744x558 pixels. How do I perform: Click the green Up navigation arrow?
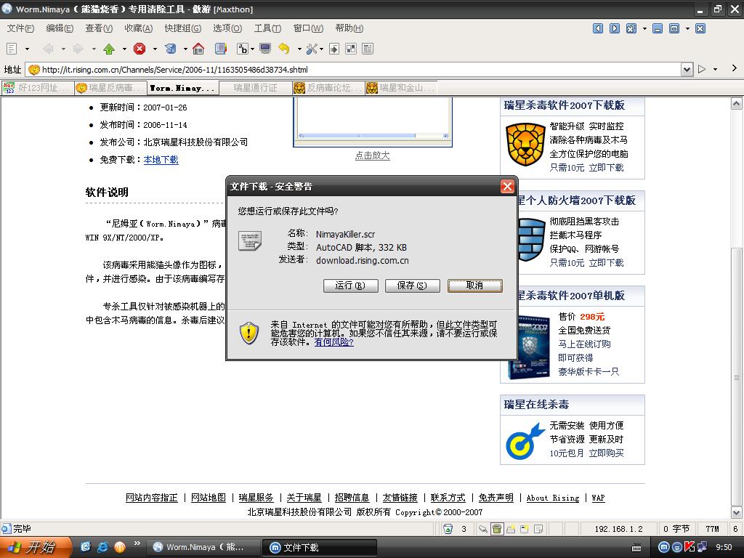click(x=109, y=49)
